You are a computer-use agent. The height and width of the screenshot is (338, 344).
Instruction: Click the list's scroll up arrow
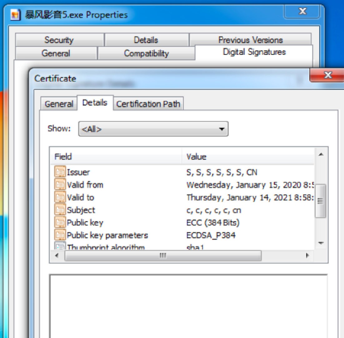[x=321, y=155]
